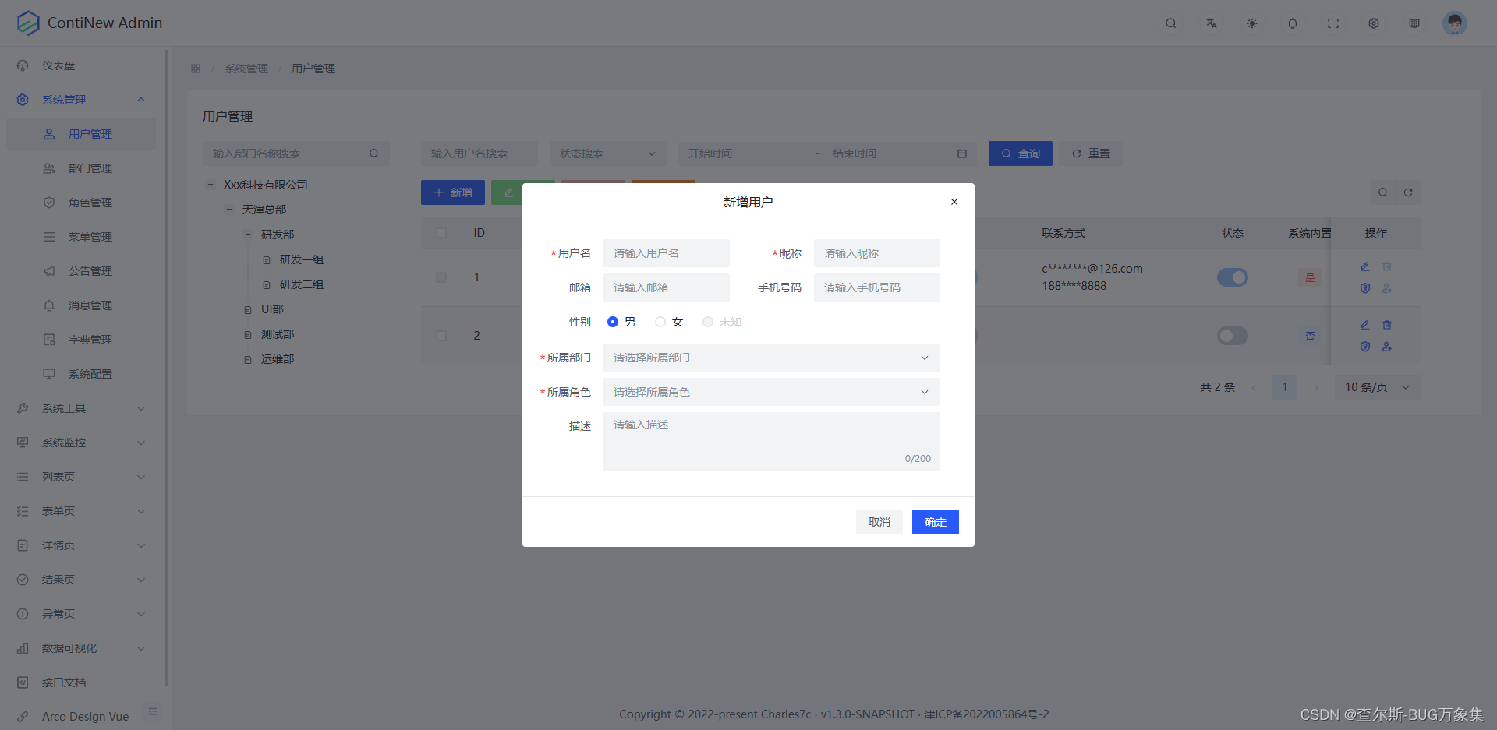Open 部门管理 in sidebar
Image resolution: width=1497 pixels, height=730 pixels.
[81, 168]
